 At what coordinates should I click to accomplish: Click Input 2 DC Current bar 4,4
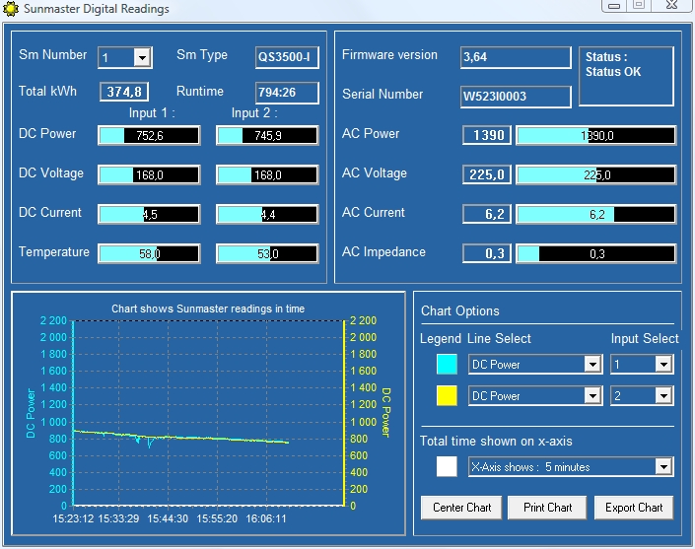pos(267,215)
